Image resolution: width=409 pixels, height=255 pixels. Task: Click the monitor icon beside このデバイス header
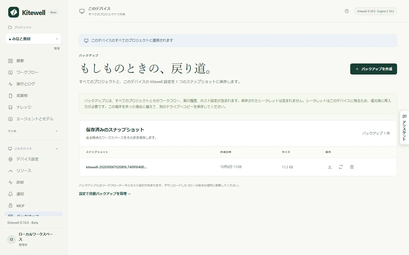tap(82, 11)
